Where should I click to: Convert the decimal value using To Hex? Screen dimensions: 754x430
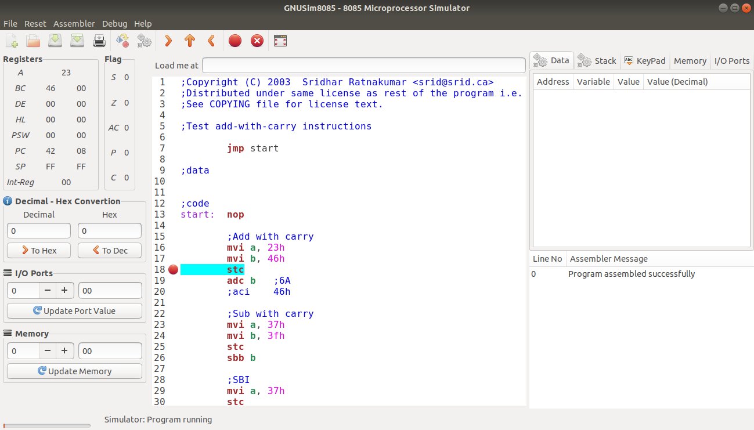(38, 250)
